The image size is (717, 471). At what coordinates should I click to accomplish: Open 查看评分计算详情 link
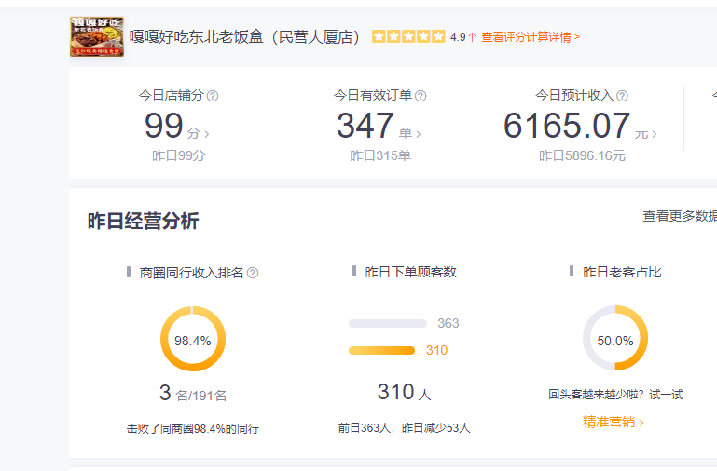click(530, 37)
